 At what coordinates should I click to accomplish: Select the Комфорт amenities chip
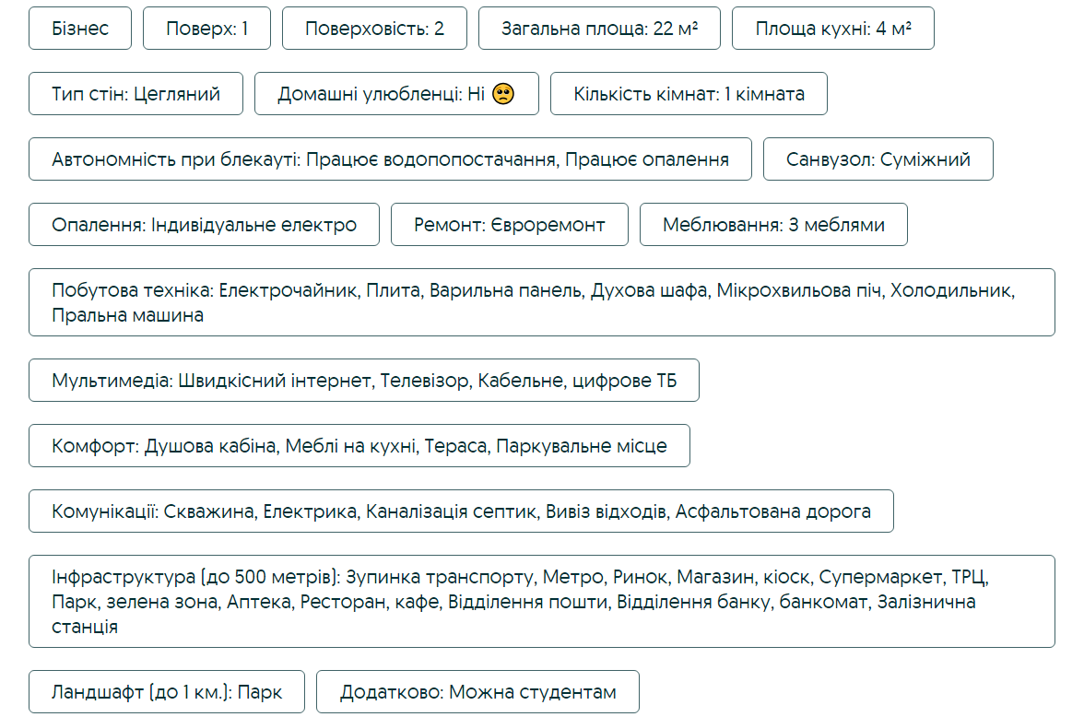pyautogui.click(x=359, y=446)
